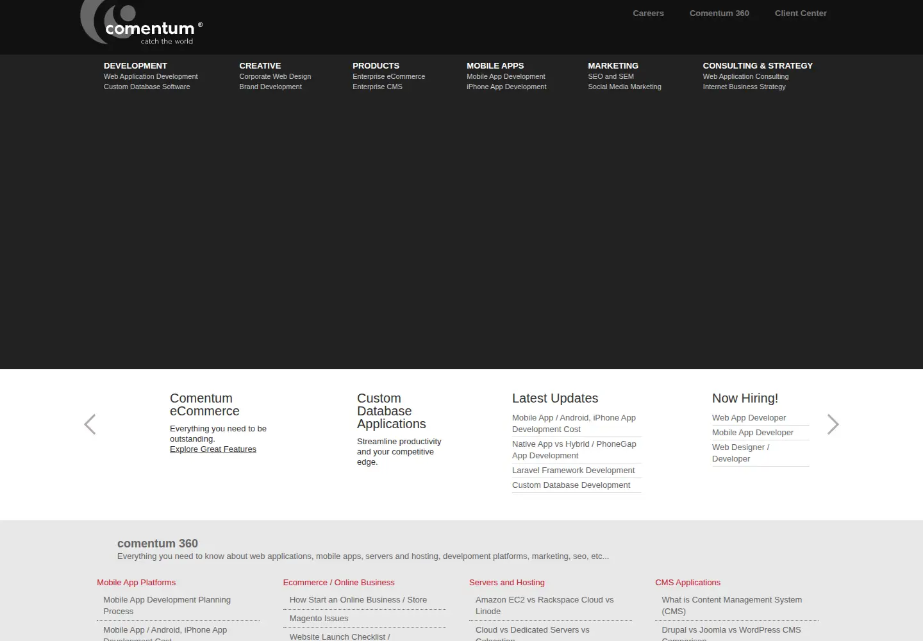Go to next carousel slide arrow
This screenshot has width=923, height=641.
[833, 424]
